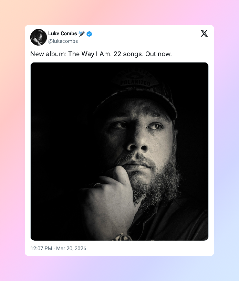Viewport: 239px width, 281px height.
Task: Click the microphone emoji beside the name
Action: click(82, 33)
